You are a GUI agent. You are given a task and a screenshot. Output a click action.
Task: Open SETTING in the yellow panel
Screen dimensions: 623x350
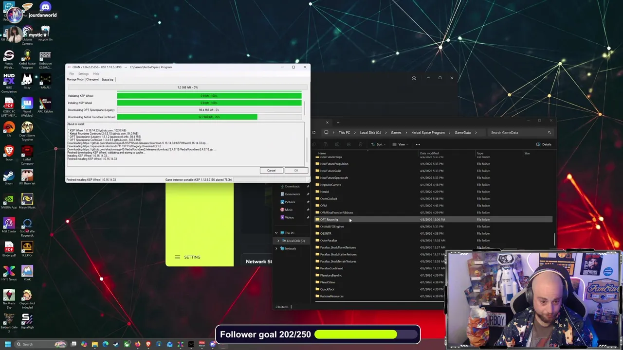point(188,257)
